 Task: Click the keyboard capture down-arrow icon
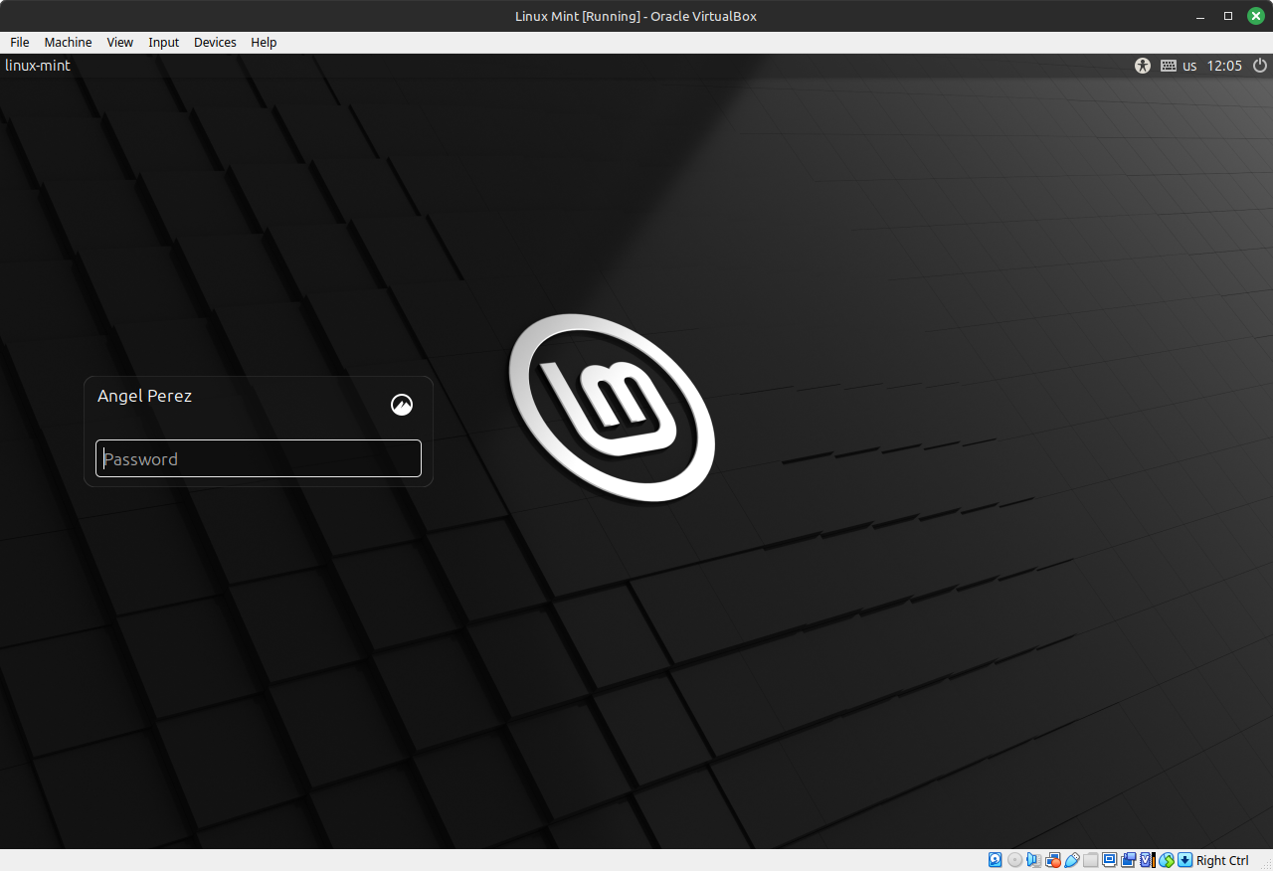click(x=1185, y=860)
